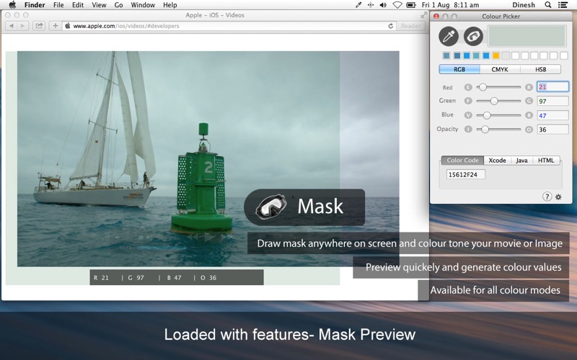577x360 pixels.
Task: Open settings gear in Colour Picker
Action: pos(558,197)
